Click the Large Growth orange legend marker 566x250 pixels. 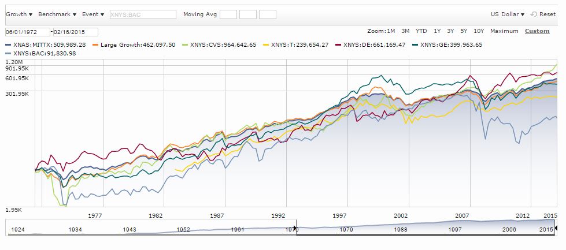click(96, 44)
